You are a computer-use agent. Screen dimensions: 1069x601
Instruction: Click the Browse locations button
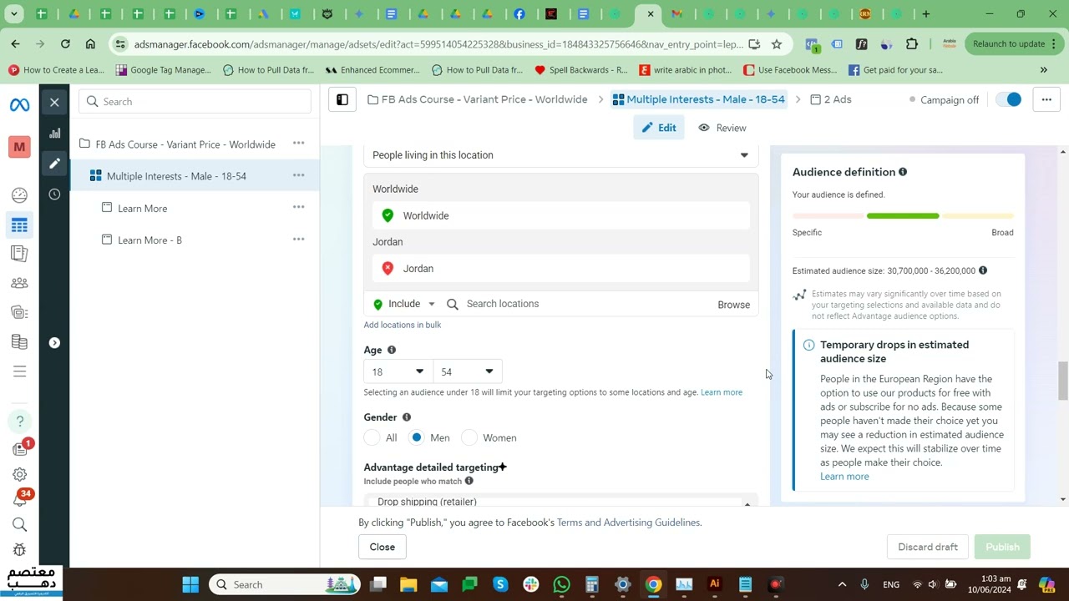[733, 305]
